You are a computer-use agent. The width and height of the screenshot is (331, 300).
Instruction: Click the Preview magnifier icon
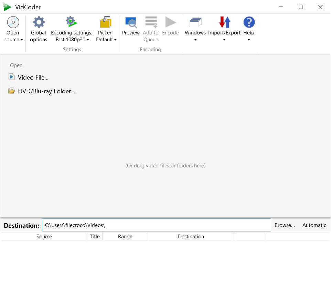click(x=131, y=22)
